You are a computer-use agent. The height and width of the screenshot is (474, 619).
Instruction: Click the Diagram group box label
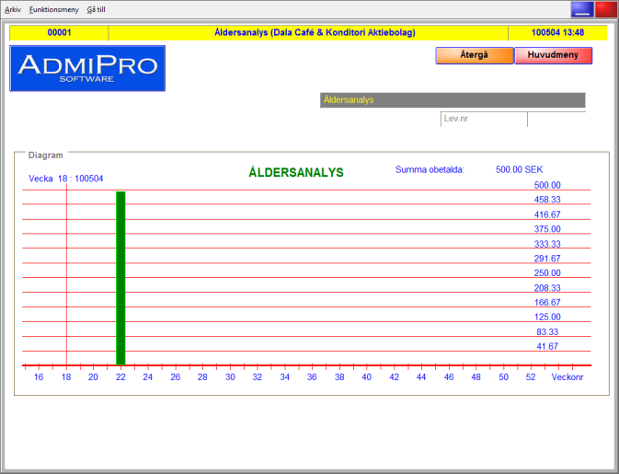[x=45, y=156]
